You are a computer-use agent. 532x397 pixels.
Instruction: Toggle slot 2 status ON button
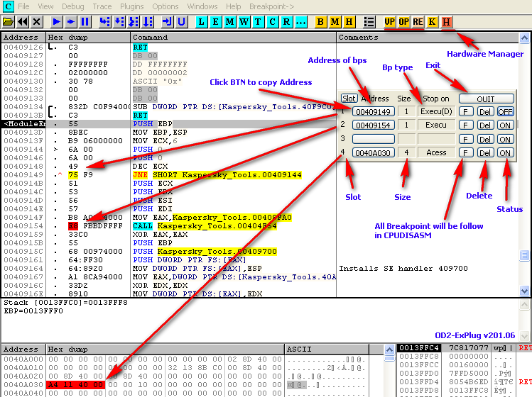pyautogui.click(x=505, y=125)
